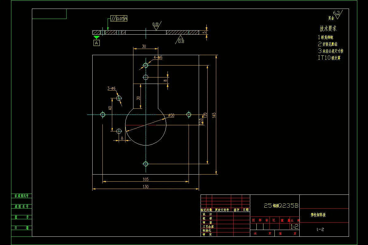The height and width of the screenshot is (245, 368).
Task: Click the top M6 hole on the centerline
Action: coord(146,65)
